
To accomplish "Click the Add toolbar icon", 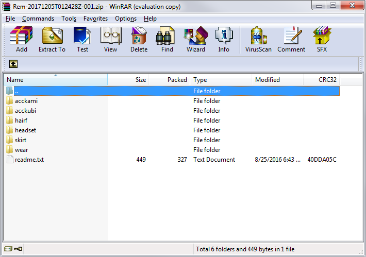I will 21,36.
